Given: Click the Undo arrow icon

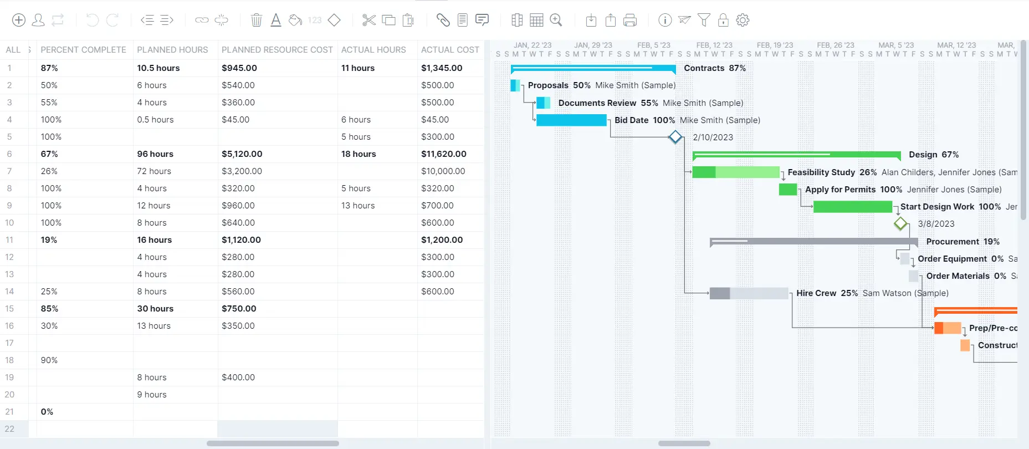Looking at the screenshot, I should point(92,21).
